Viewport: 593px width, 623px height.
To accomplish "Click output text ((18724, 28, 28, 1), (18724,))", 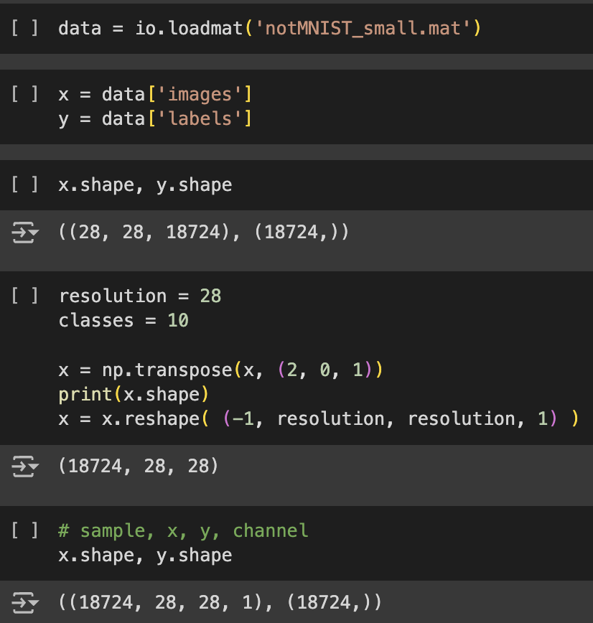I will (x=220, y=602).
